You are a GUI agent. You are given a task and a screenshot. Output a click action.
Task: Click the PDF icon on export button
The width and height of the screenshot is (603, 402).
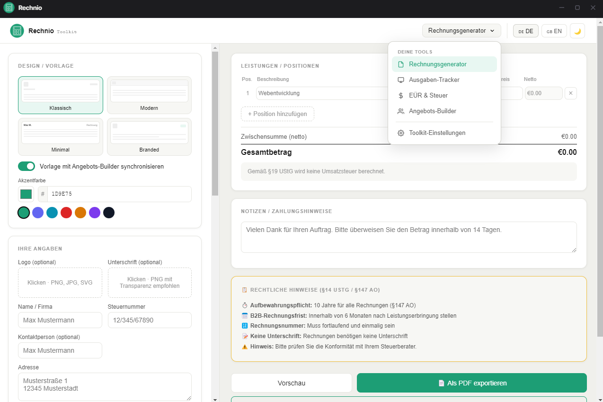click(441, 383)
